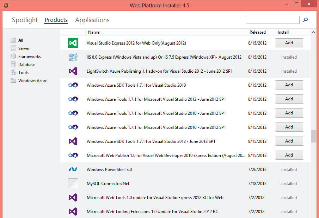Click icon for Microsoft Web Tools 1.0 update
The width and height of the screenshot is (319, 218).
tap(73, 197)
